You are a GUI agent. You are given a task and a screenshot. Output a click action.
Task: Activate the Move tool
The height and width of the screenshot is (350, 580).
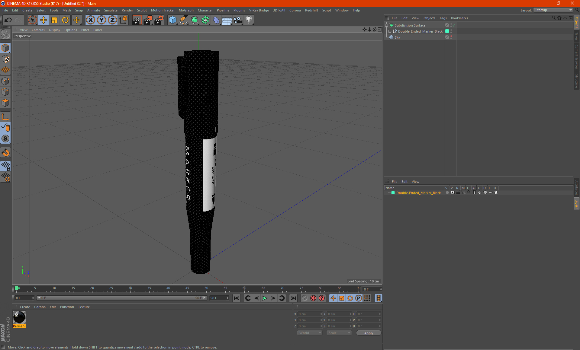[43, 20]
